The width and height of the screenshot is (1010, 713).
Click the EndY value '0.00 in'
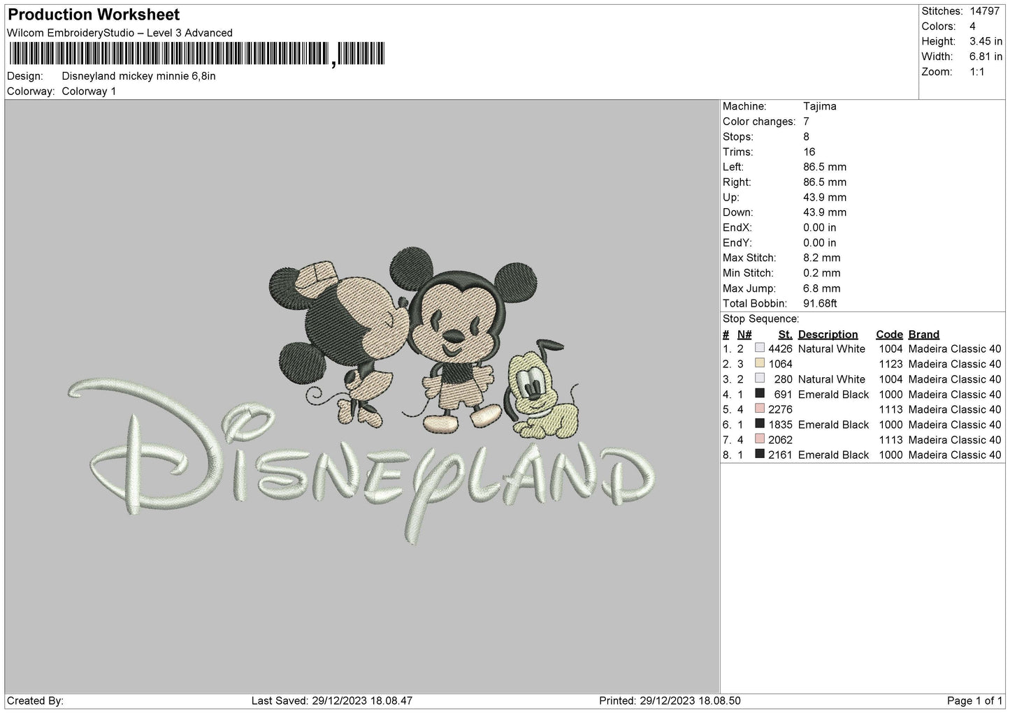[820, 243]
